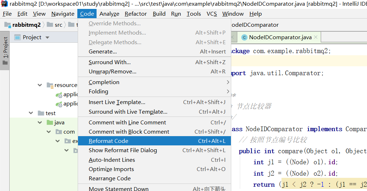
Task: Select resources folder in project tree
Action: pyautogui.click(x=66, y=85)
